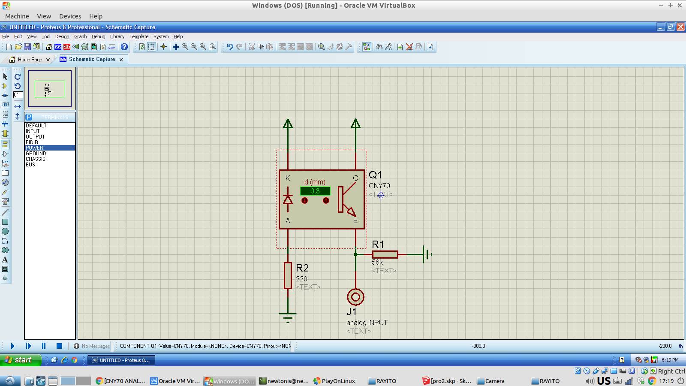686x386 pixels.
Task: Open the ISIS home module icon
Action: (58, 47)
